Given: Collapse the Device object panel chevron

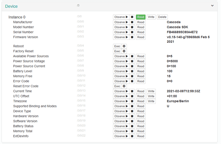Looking at the screenshot, I should tap(212, 6).
